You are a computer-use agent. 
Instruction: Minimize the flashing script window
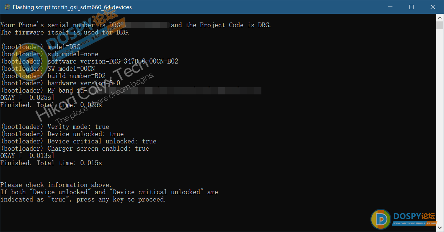pos(390,7)
